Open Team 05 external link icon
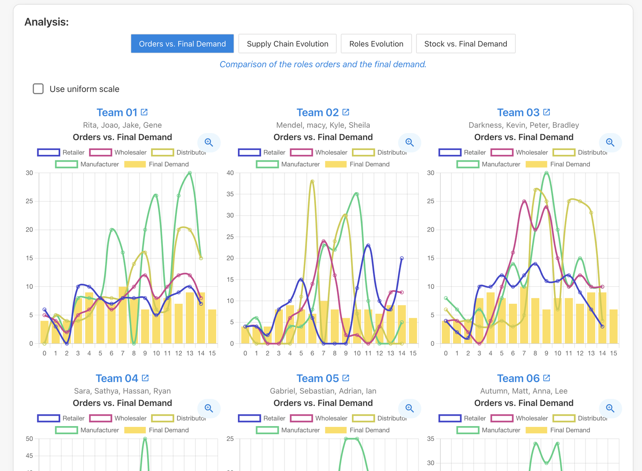 (346, 378)
